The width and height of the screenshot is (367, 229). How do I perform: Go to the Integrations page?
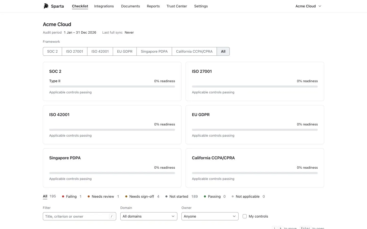[x=104, y=6]
